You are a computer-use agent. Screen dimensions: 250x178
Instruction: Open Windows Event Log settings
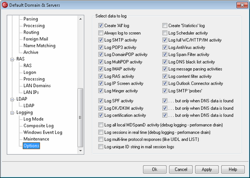tap(43, 133)
